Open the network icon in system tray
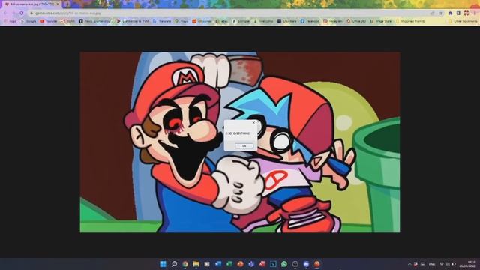This screenshot has height=270, width=480. [x=442, y=264]
